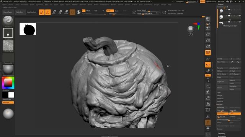Click the ProjectAll button
Viewport: 245px width, 137px height.
click(223, 107)
